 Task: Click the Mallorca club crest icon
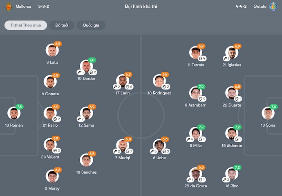coord(9,7)
